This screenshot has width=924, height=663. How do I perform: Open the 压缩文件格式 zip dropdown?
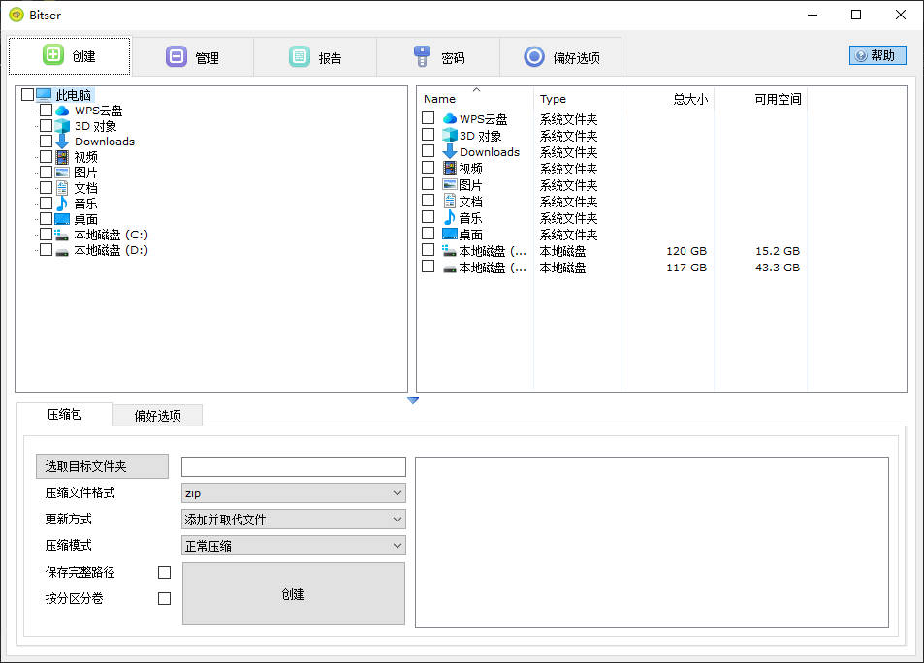[293, 493]
